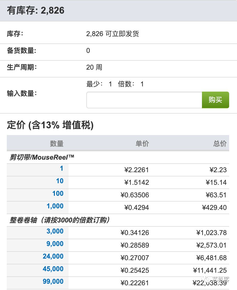Click total price ¥429.40
This screenshot has height=290, width=237.
(214, 208)
